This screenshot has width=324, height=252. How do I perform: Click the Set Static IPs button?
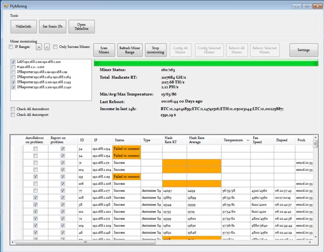coord(52,27)
